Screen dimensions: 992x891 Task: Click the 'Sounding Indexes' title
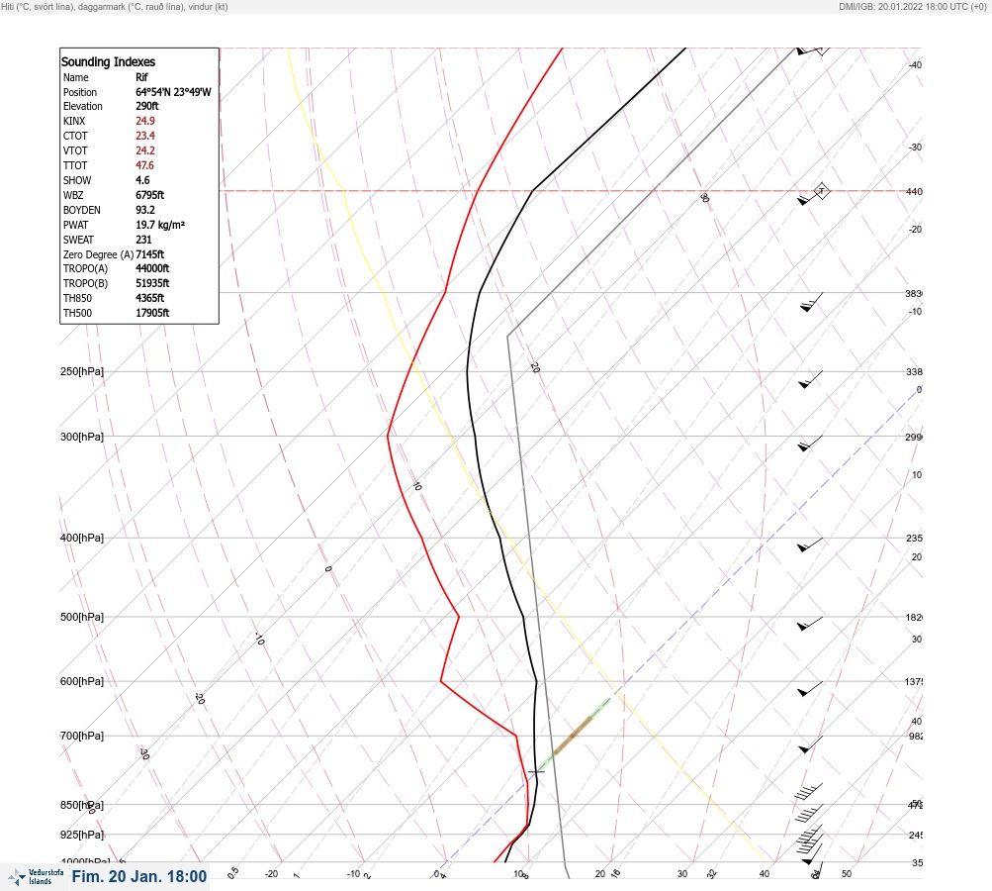[108, 62]
